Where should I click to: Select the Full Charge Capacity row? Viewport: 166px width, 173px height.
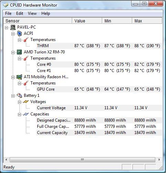click(99, 126)
